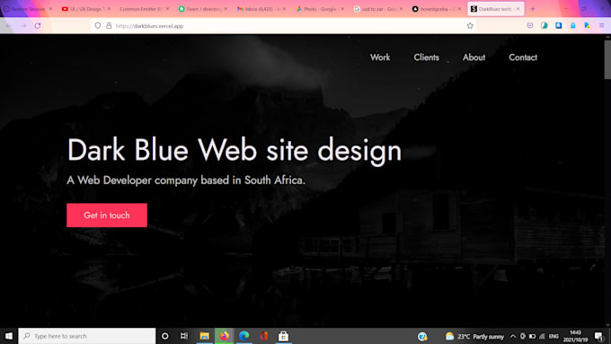611x344 pixels.
Task: Open the Clients nav link
Action: 426,57
